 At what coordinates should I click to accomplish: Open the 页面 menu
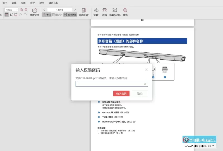coord(23,3)
